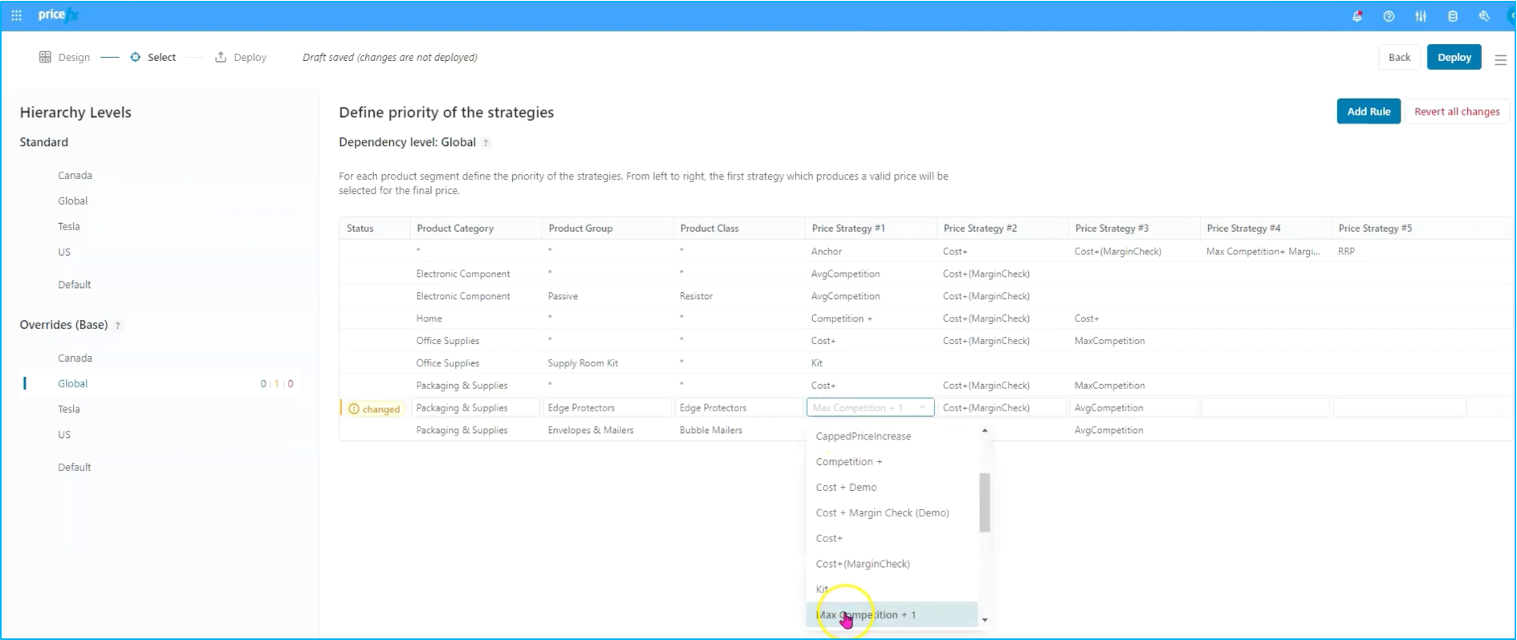Click the Add Rule button

(1368, 111)
